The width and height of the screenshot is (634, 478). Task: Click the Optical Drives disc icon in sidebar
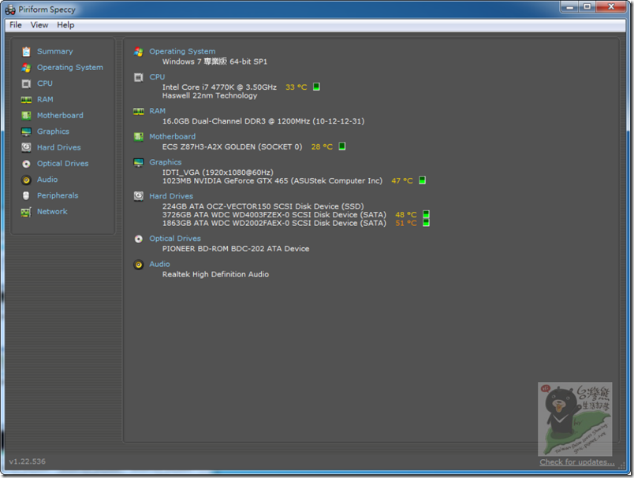(x=26, y=164)
